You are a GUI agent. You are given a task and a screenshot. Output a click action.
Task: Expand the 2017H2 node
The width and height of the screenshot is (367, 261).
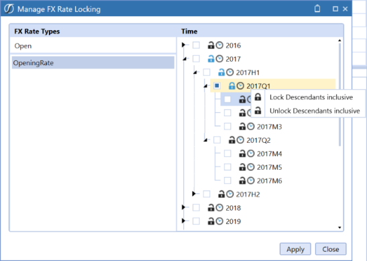tap(194, 194)
